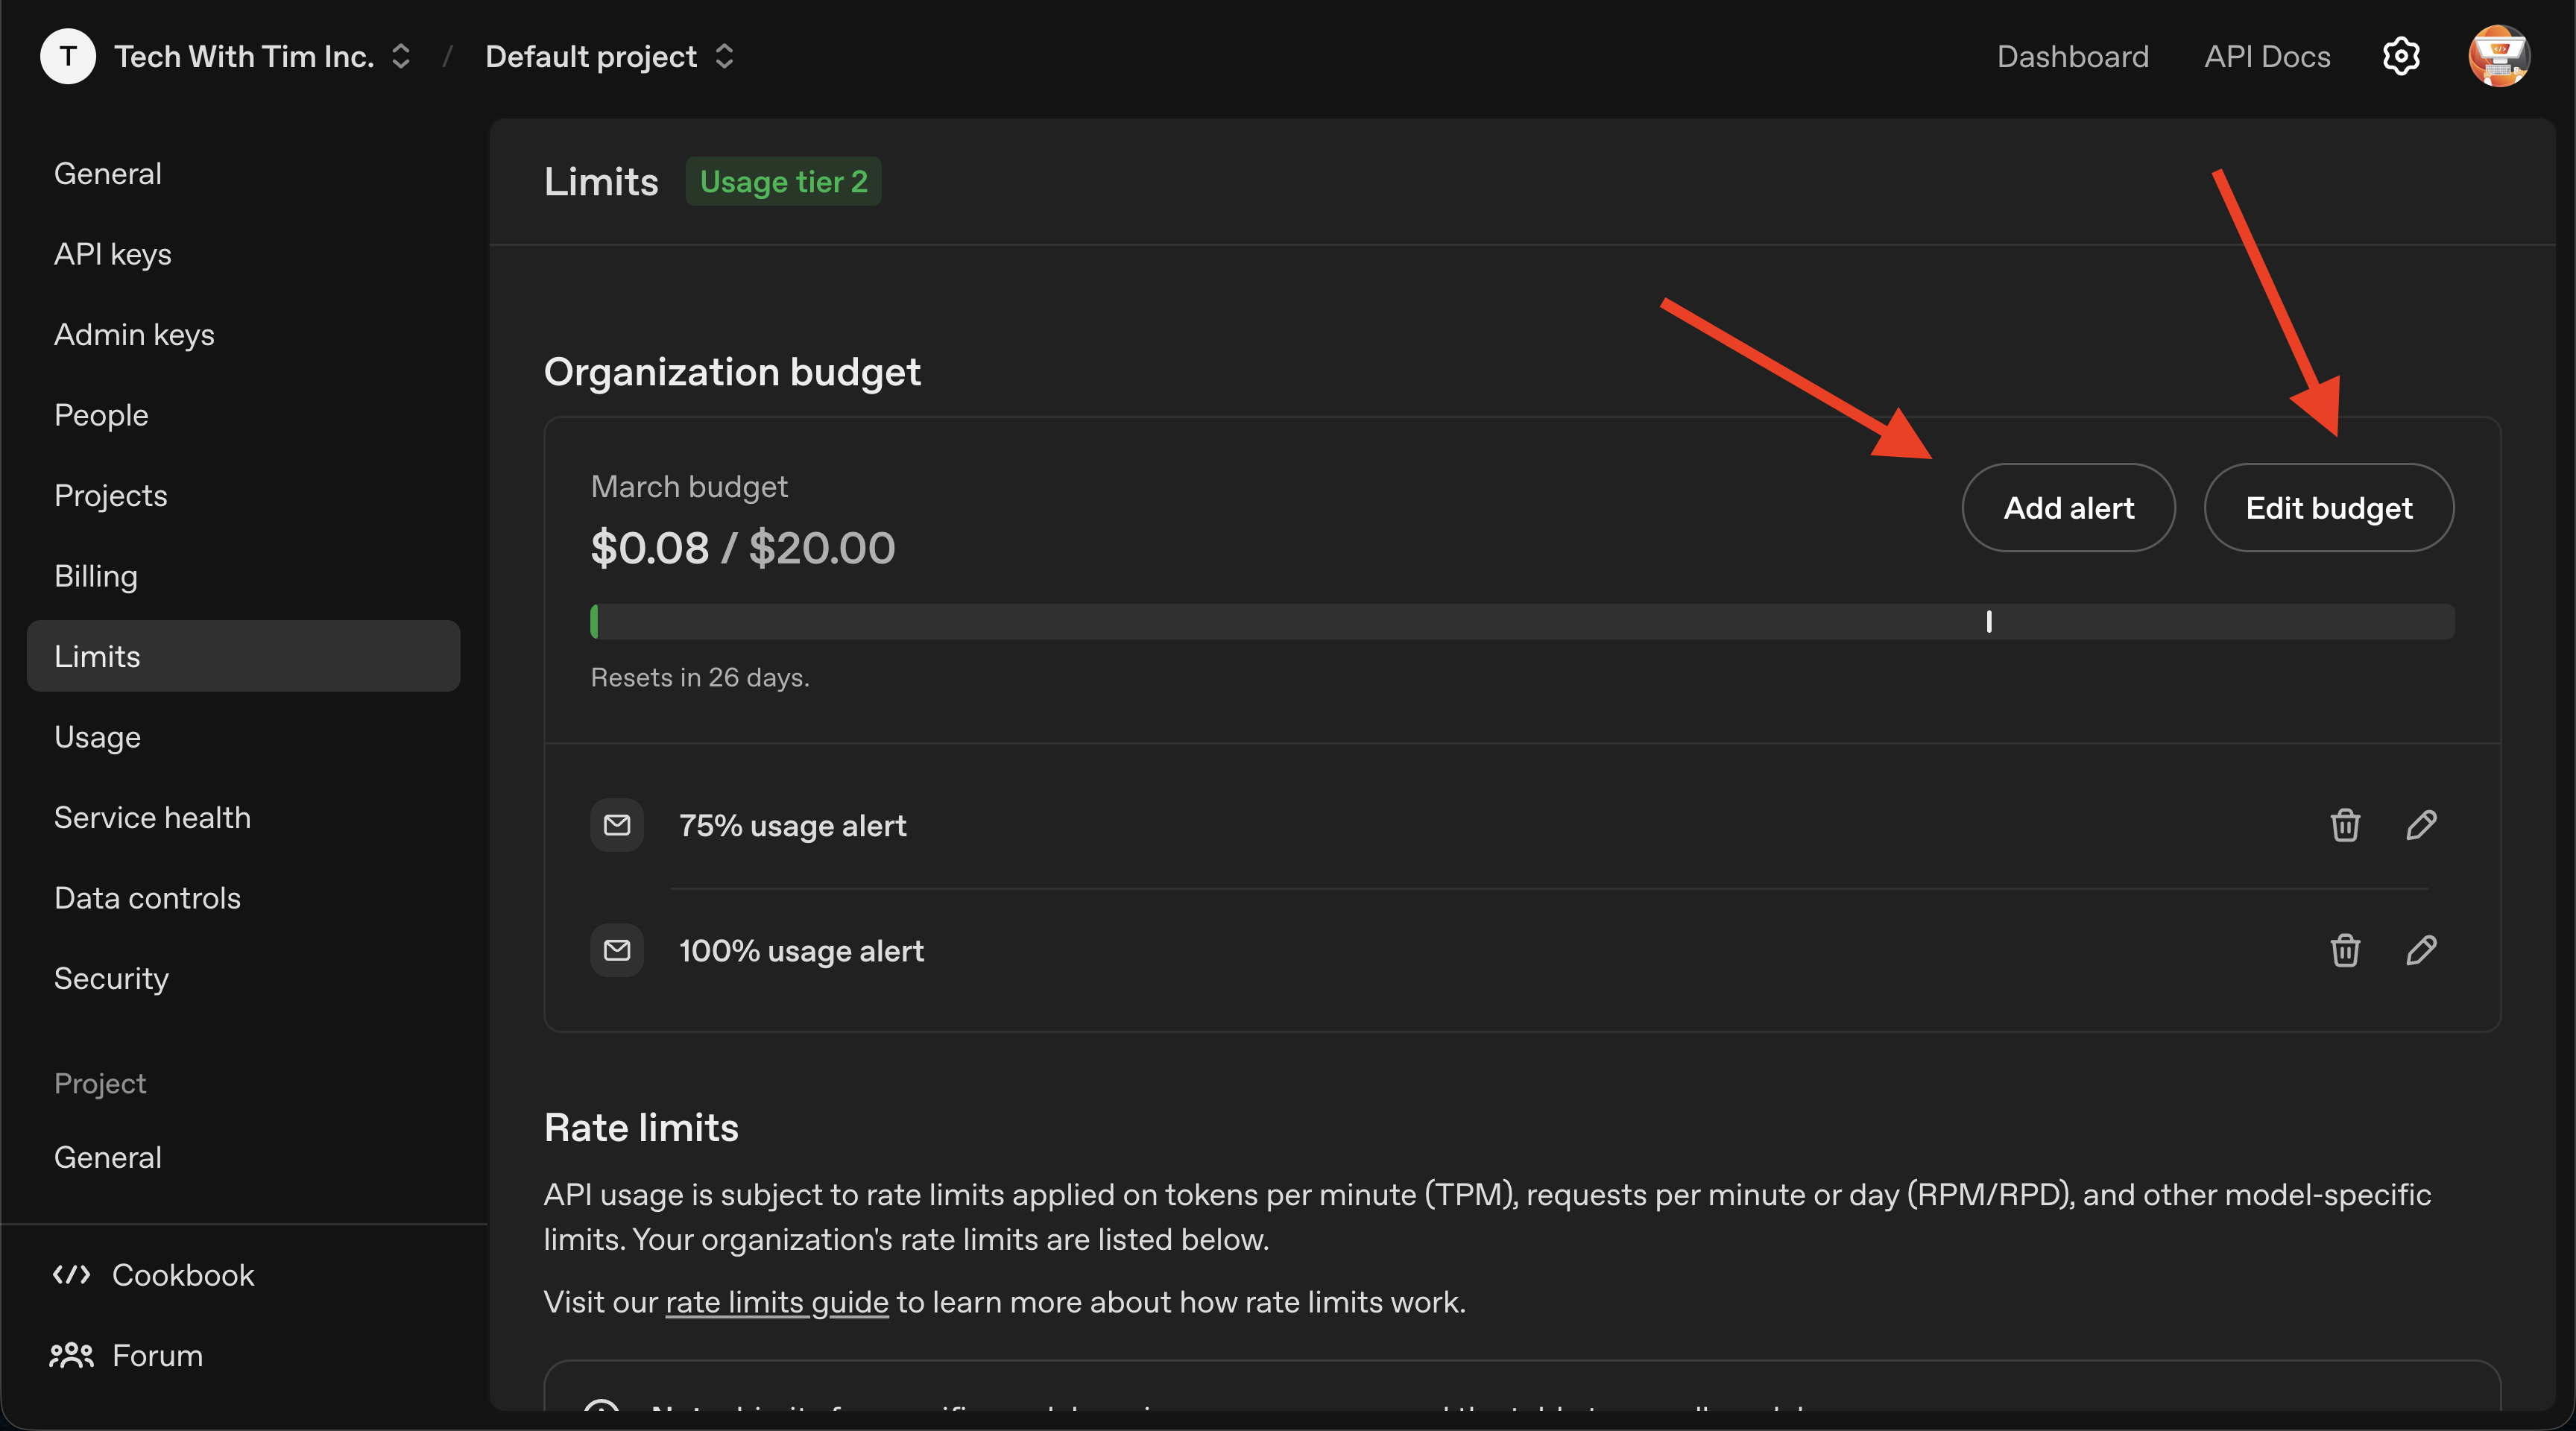Click the organization T logo
This screenshot has height=1431, width=2576.
[x=68, y=57]
